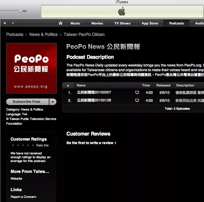Go back with the left arrow button
204x202 pixels.
point(4,23)
